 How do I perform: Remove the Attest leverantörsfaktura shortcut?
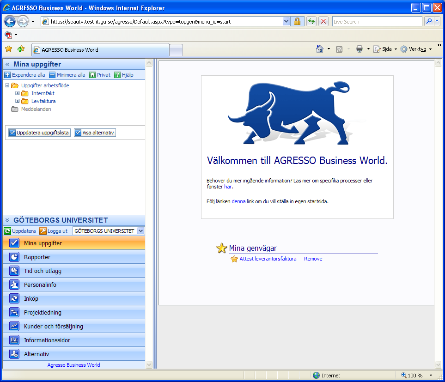[x=313, y=259]
